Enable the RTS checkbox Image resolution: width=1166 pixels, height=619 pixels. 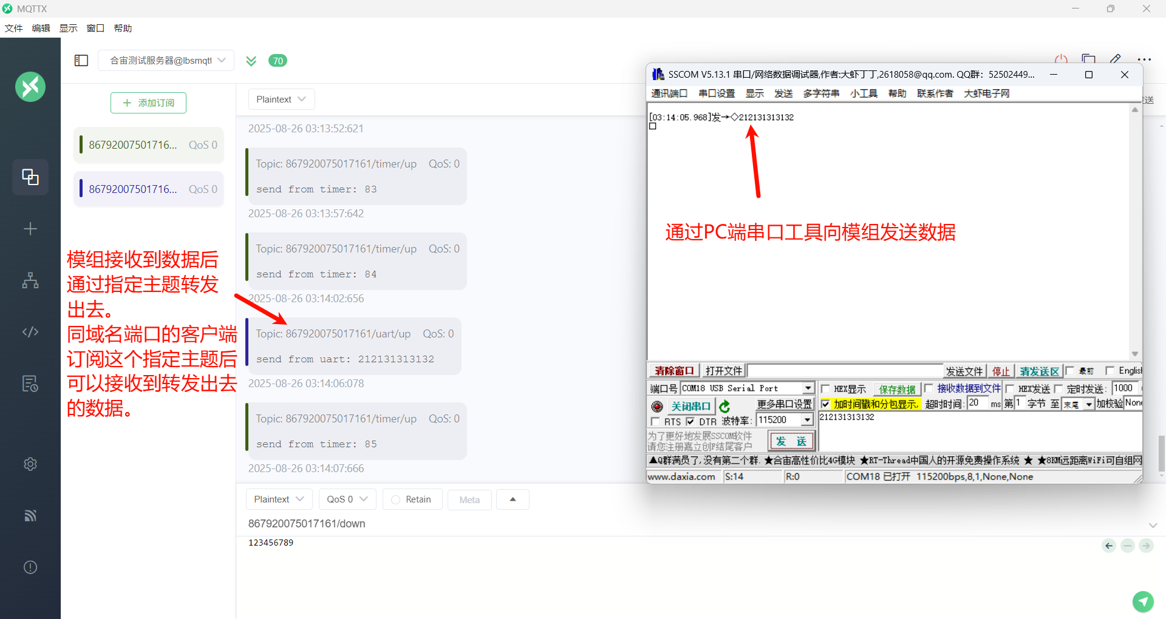point(655,422)
